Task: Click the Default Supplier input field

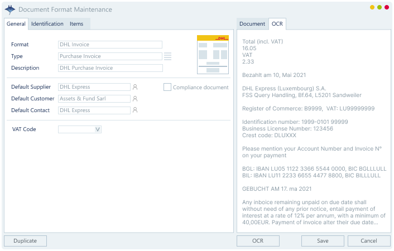Action: tap(94, 87)
